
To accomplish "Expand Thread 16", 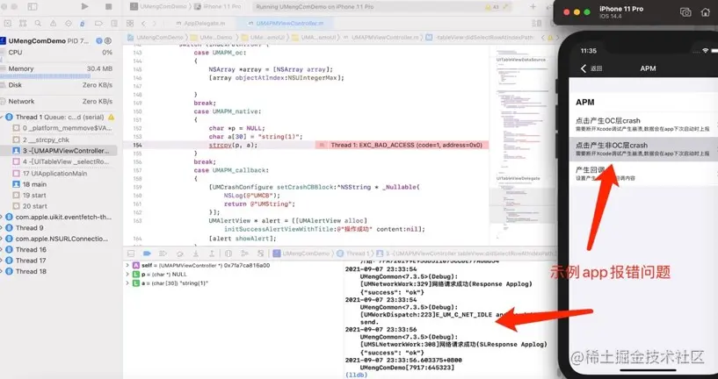I will pos(2,250).
